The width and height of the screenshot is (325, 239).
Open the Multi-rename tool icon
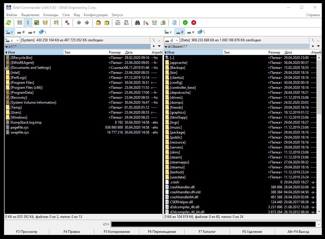[146, 23]
